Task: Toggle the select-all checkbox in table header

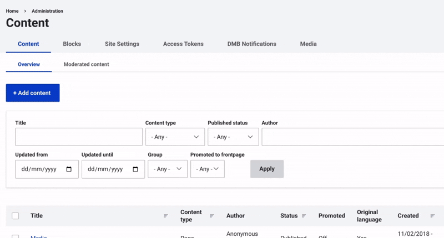Action: pos(16,216)
